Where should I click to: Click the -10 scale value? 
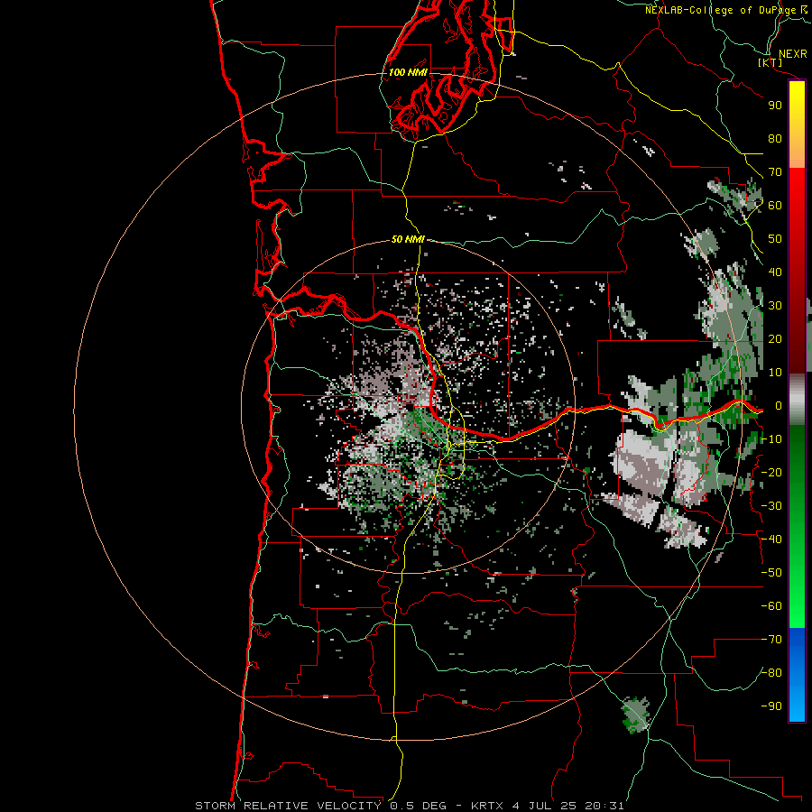point(771,439)
